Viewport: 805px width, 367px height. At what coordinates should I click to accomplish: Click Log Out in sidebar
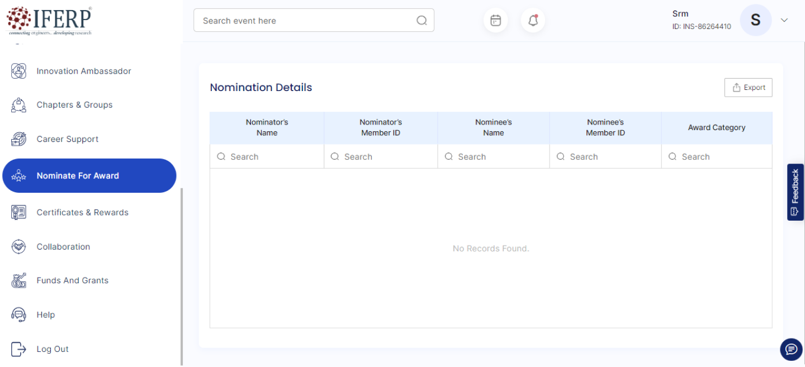(53, 349)
